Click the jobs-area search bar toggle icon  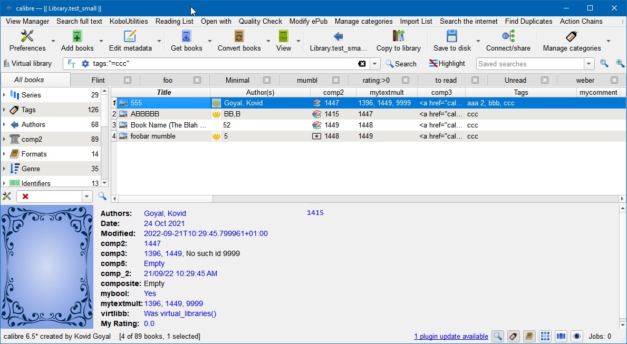pos(497,337)
